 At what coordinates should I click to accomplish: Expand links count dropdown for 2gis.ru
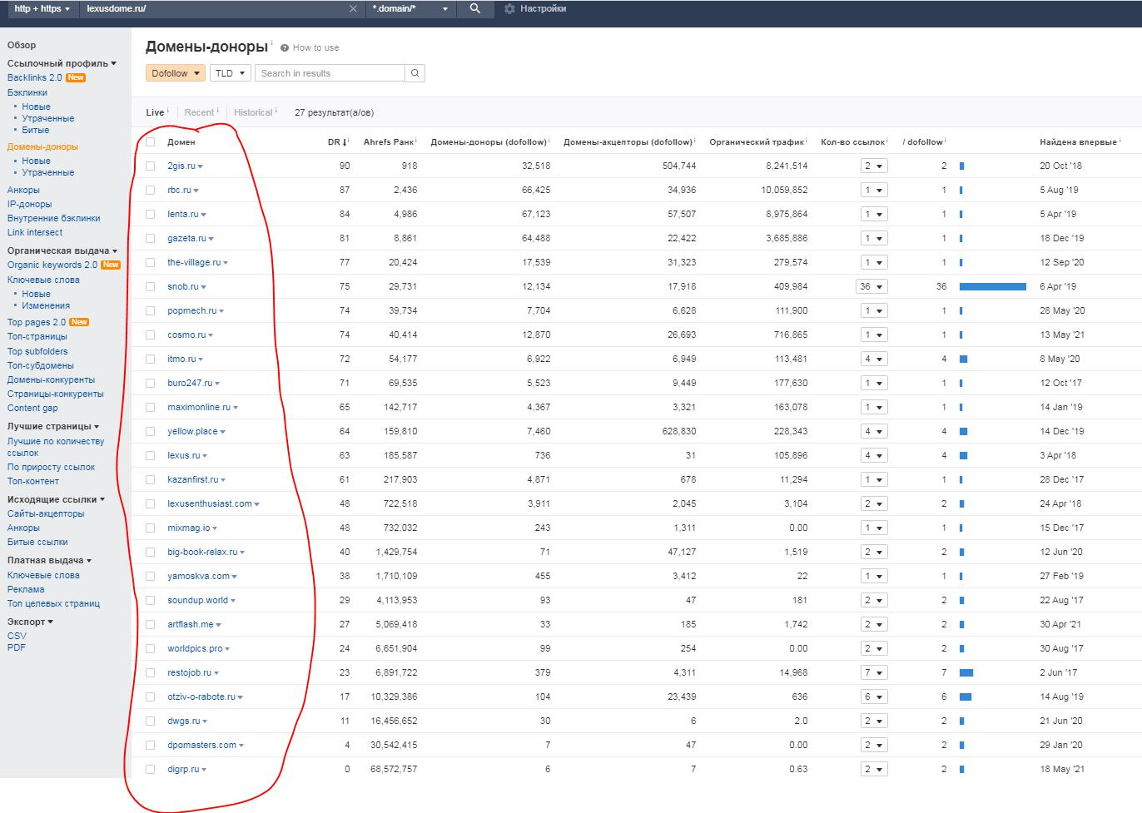873,166
